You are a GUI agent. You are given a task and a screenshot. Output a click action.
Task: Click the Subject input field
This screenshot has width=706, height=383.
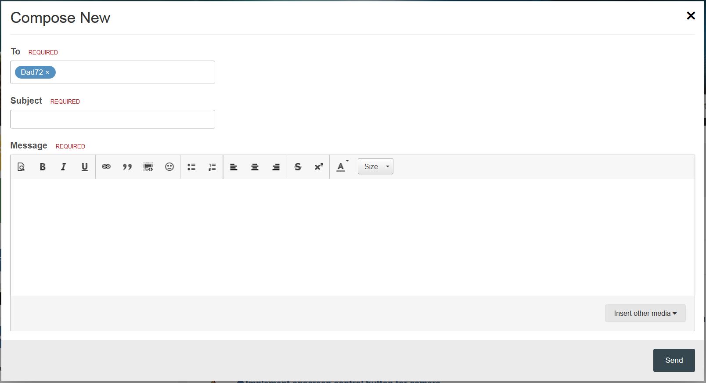(x=112, y=119)
